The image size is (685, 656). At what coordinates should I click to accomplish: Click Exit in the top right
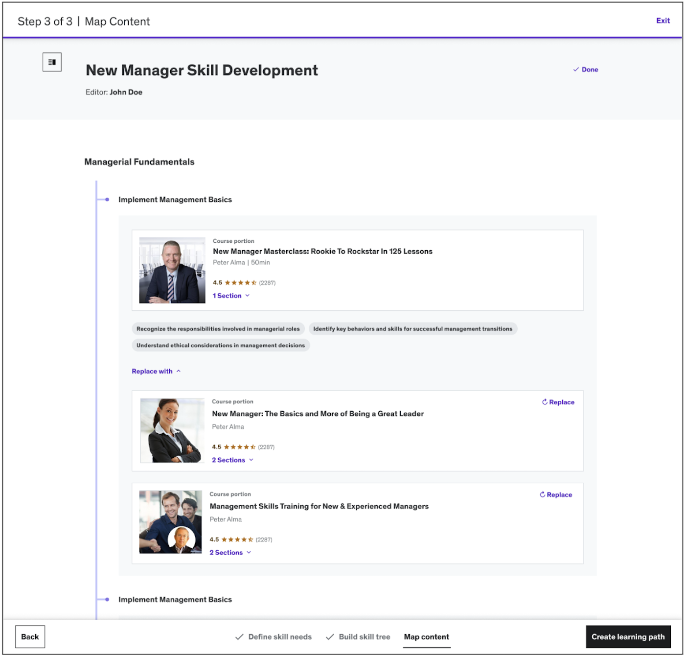coord(662,21)
